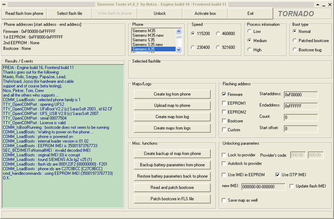Enable Use IMEI in EEPROM checkbox
The width and height of the screenshot is (334, 219).
click(x=224, y=175)
